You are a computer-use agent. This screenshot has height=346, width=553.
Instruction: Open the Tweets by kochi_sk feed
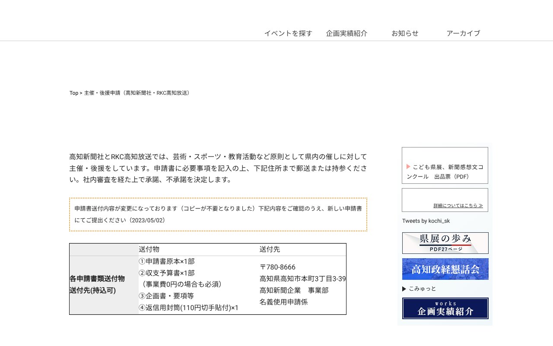tap(426, 221)
